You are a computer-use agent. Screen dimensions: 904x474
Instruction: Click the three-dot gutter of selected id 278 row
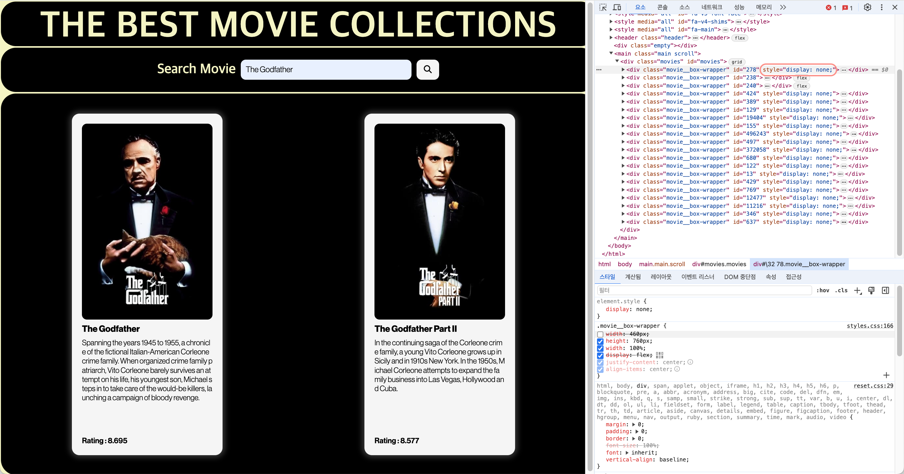tap(599, 70)
